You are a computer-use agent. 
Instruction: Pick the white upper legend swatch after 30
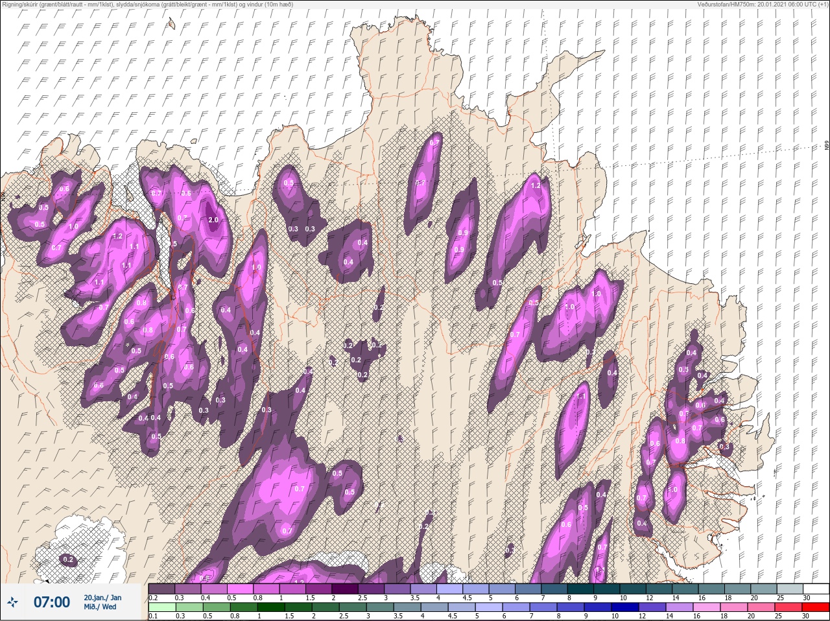click(817, 589)
